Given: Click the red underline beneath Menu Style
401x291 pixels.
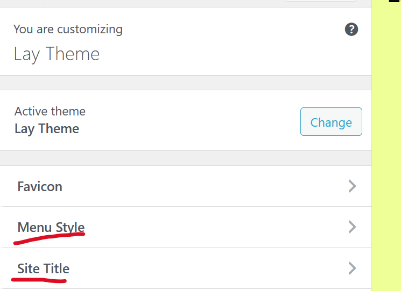Looking at the screenshot, I should pyautogui.click(x=50, y=238).
